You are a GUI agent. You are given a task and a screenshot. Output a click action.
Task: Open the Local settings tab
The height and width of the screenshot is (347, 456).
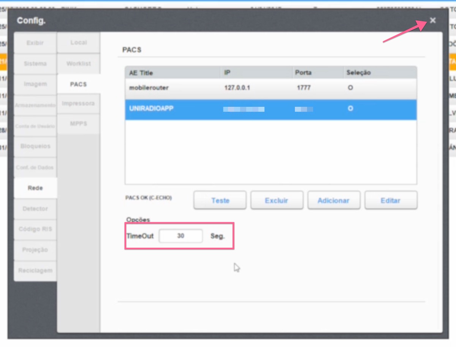(78, 43)
